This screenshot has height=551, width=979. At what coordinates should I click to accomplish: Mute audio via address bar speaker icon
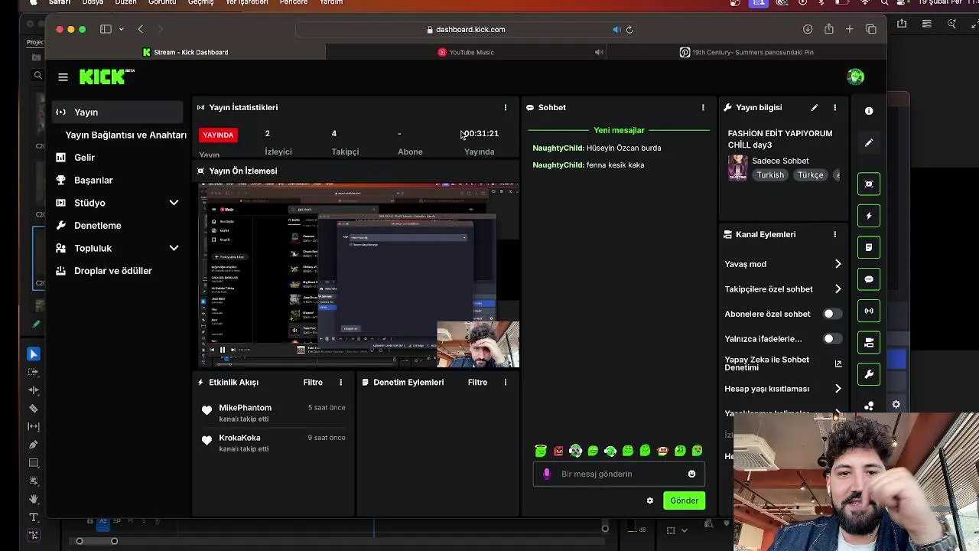tap(616, 30)
